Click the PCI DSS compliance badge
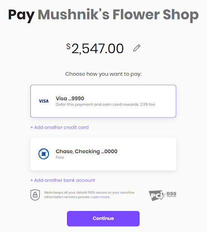 [163, 195]
